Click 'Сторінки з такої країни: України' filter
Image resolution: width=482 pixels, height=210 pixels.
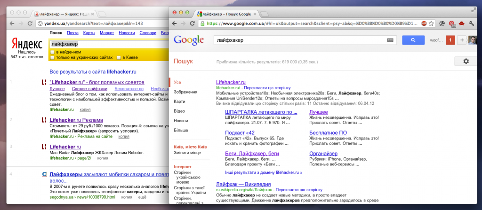190,190
